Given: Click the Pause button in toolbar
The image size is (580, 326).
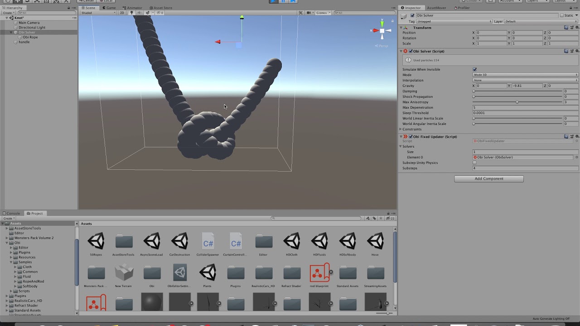Looking at the screenshot, I should coord(283,1).
